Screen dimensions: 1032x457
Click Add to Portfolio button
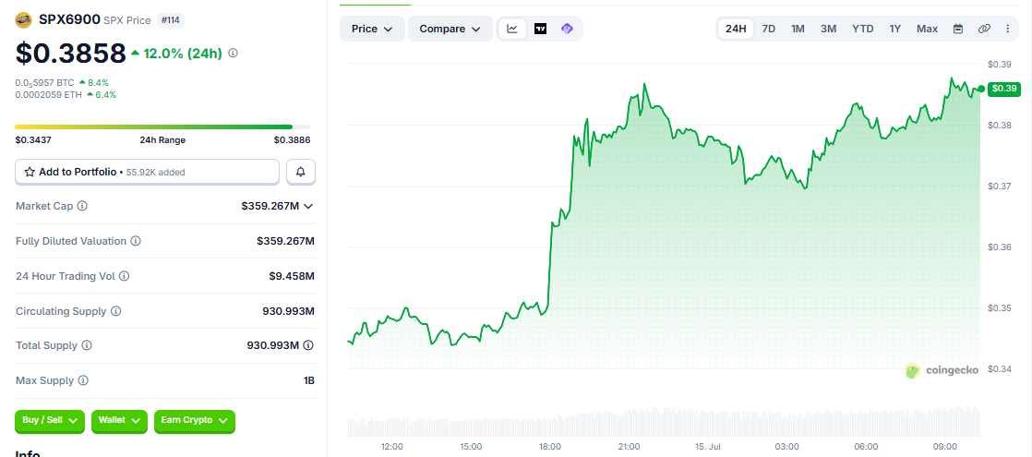point(148,172)
